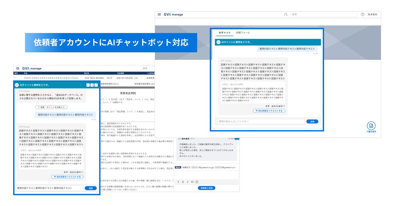Click 取引先 column header
This screenshot has width=394, height=206.
click(x=86, y=73)
